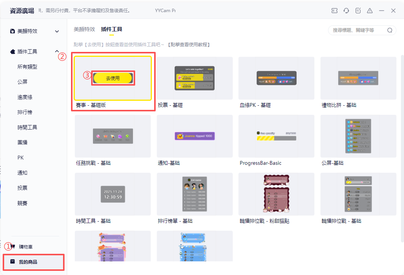This screenshot has width=404, height=275.
Task: Open the ProgressBar-Basic plugin thumbnail
Action: tap(276, 136)
